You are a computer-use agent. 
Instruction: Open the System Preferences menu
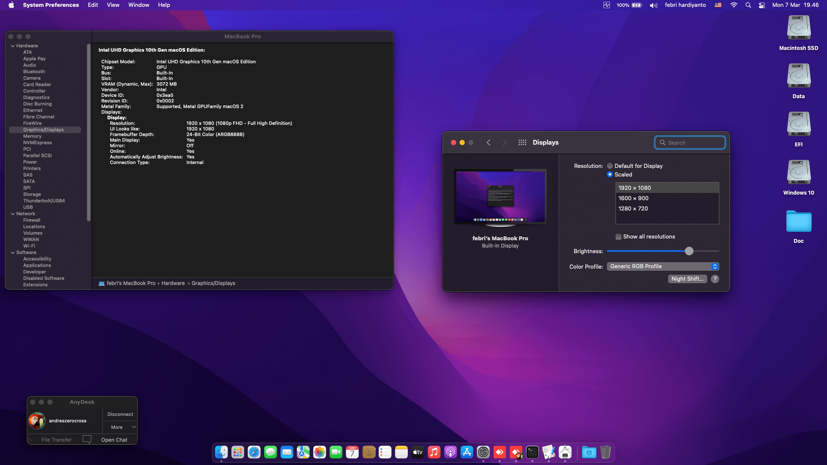51,5
